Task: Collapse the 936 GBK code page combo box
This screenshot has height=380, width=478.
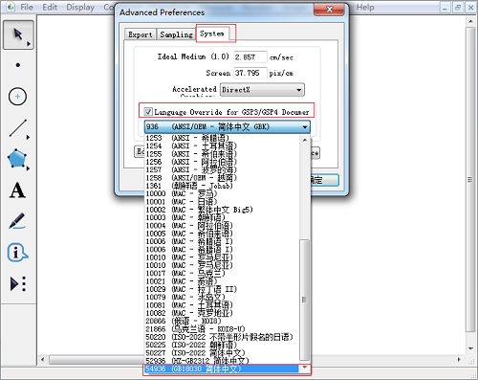Action: click(228, 127)
